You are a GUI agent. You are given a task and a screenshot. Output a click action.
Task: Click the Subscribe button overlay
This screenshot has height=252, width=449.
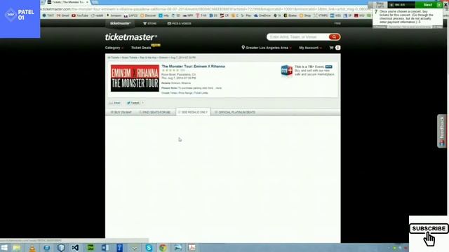429,229
